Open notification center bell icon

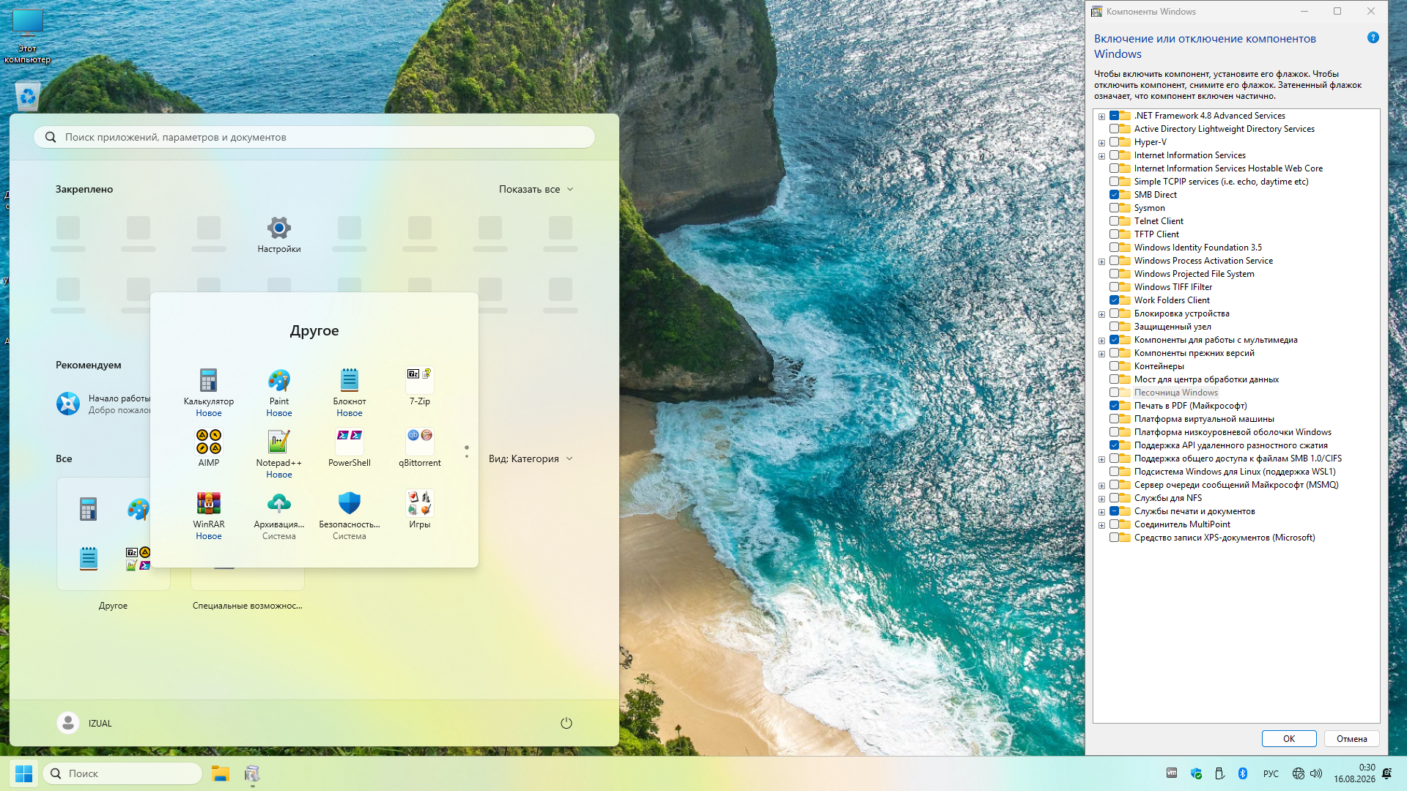[x=1386, y=773]
